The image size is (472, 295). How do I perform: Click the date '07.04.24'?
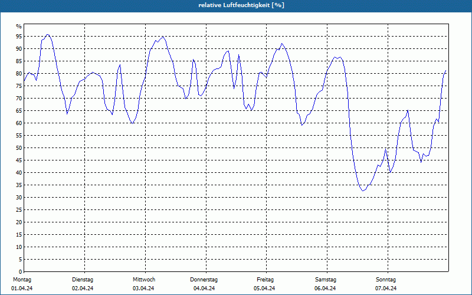pyautogui.click(x=386, y=289)
